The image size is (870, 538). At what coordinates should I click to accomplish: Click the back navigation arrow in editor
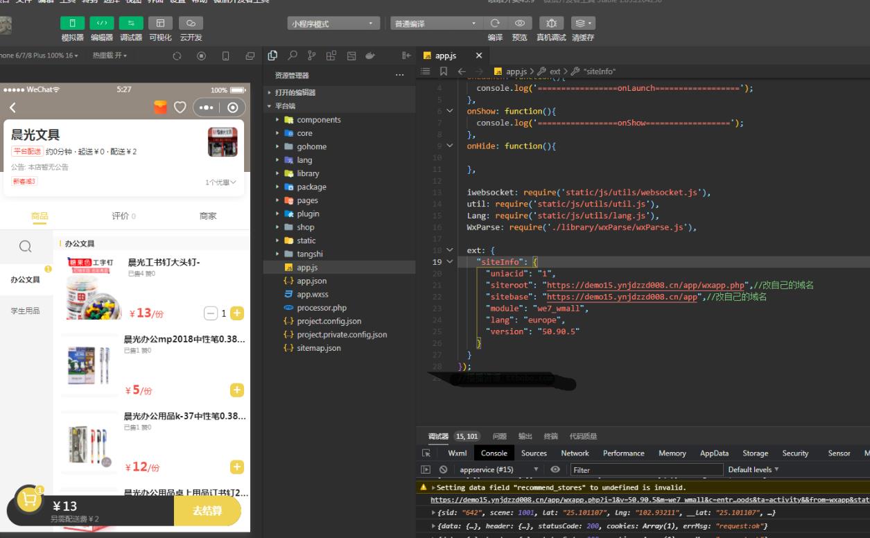click(462, 71)
